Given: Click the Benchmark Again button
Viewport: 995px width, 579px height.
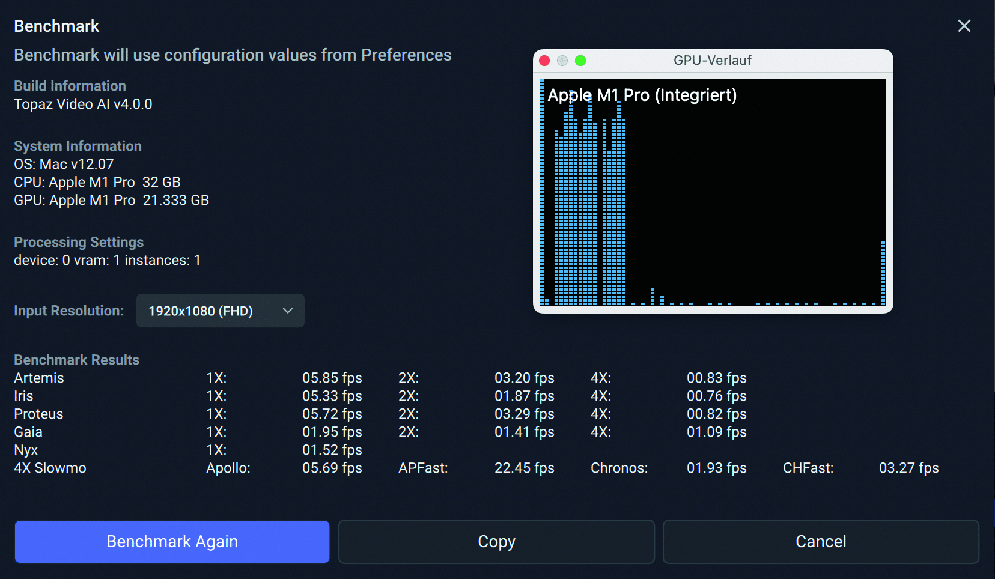Looking at the screenshot, I should coord(172,541).
